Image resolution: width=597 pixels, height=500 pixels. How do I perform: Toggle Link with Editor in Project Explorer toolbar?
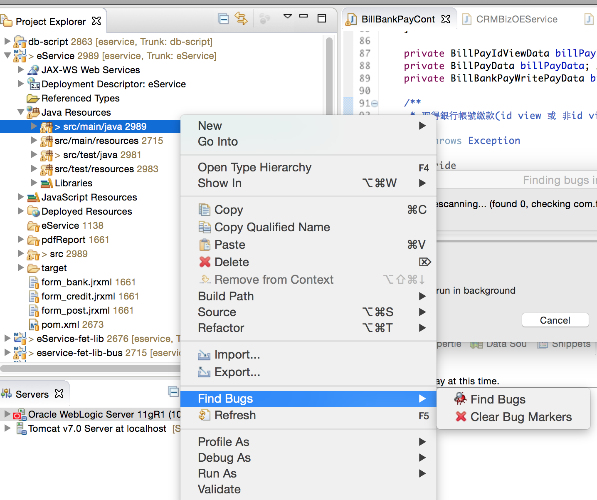(242, 18)
